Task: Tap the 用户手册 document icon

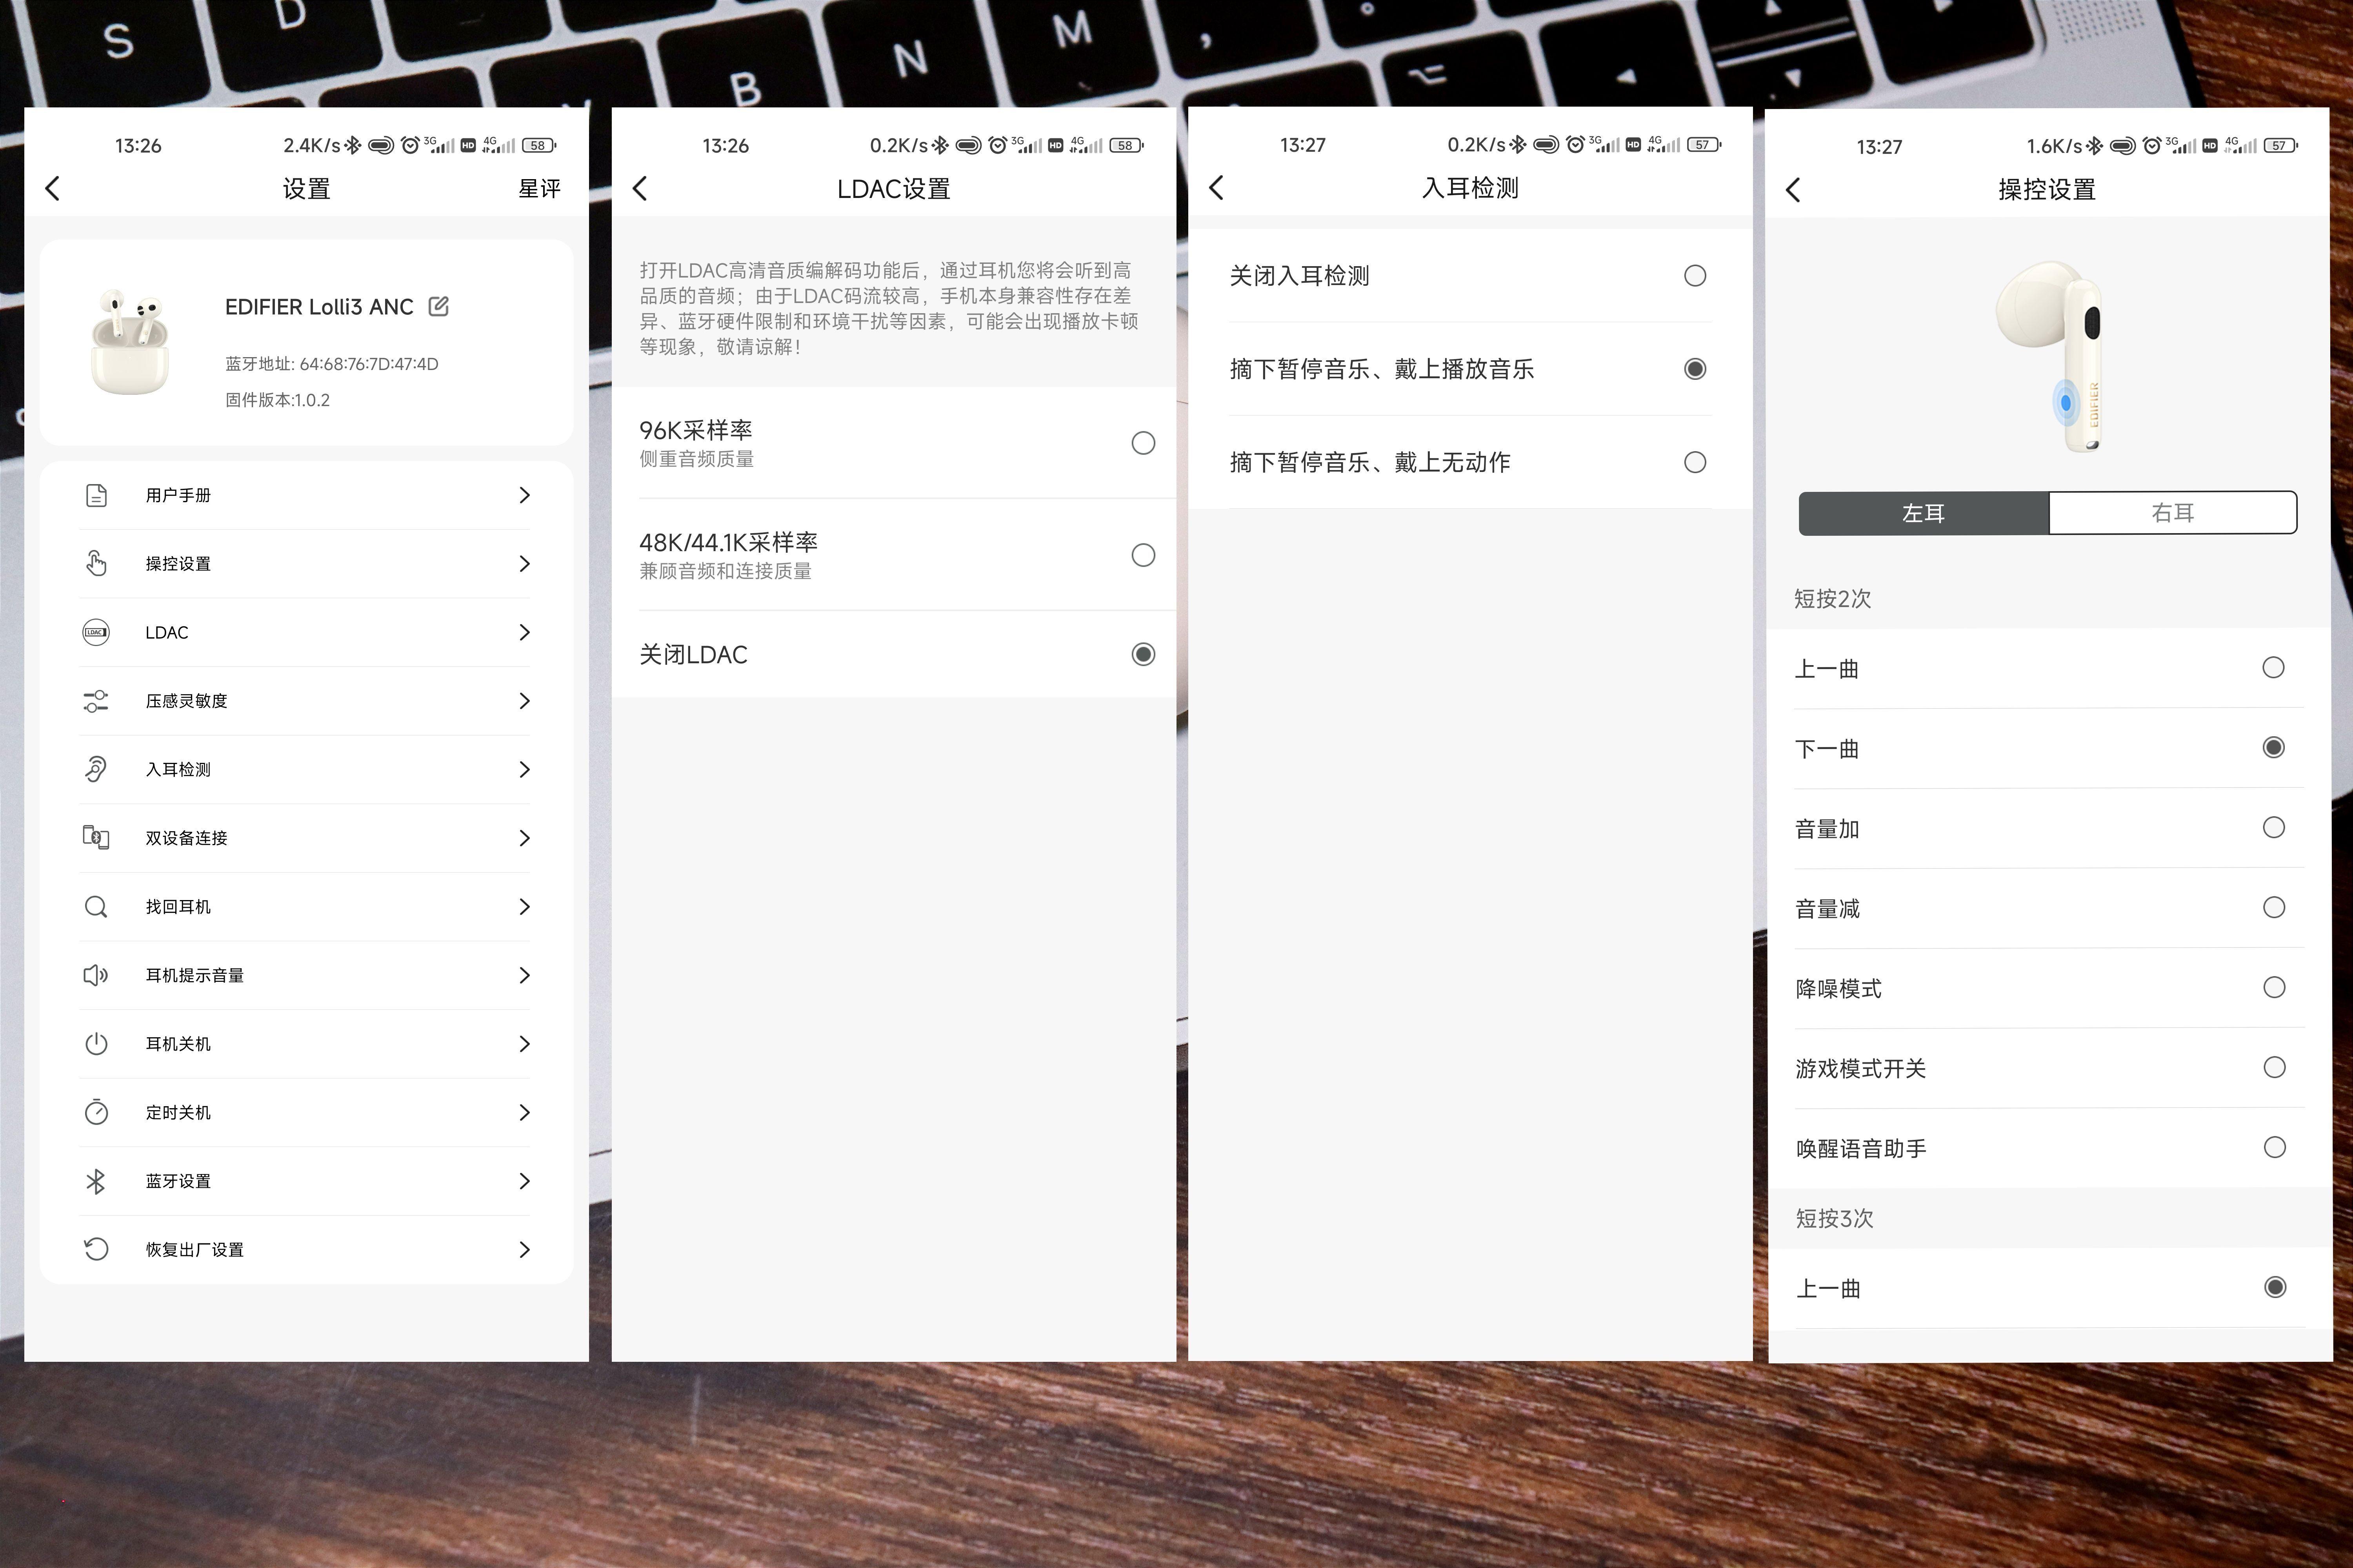Action: click(x=96, y=495)
